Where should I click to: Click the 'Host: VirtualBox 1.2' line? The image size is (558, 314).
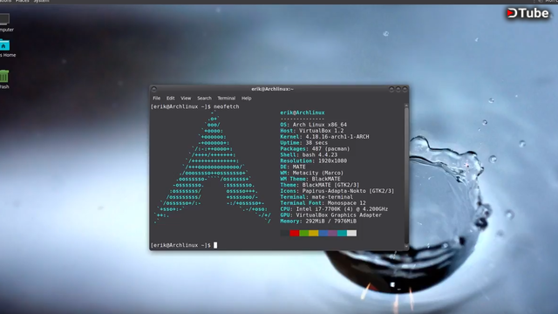(x=312, y=131)
